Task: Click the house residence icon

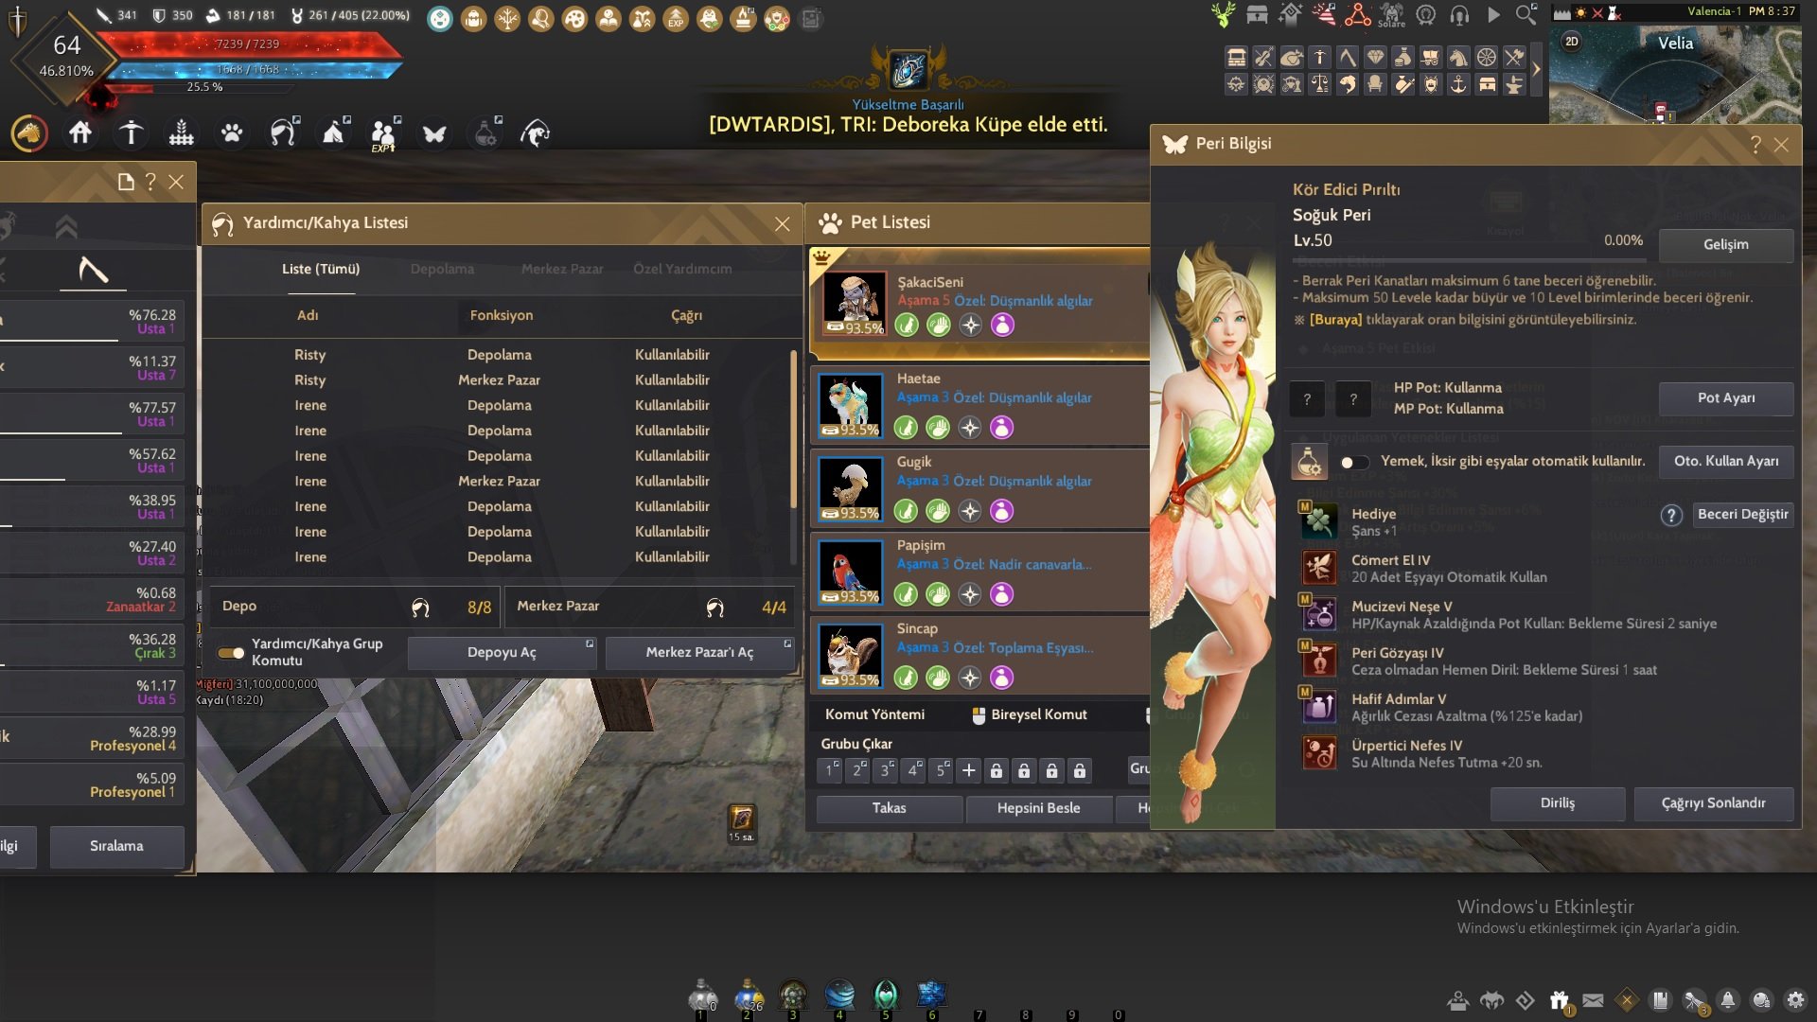Action: coord(80,133)
